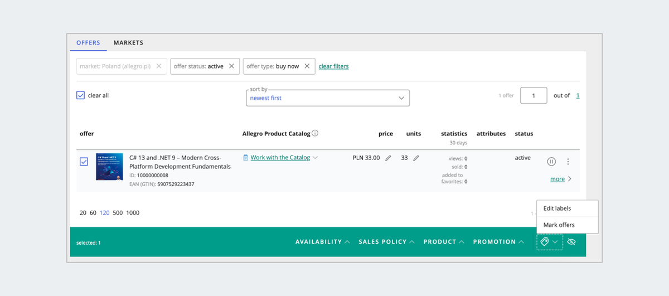Viewport: 669px width, 296px height.
Task: Click the crossed-out eye hide icon
Action: tap(571, 242)
